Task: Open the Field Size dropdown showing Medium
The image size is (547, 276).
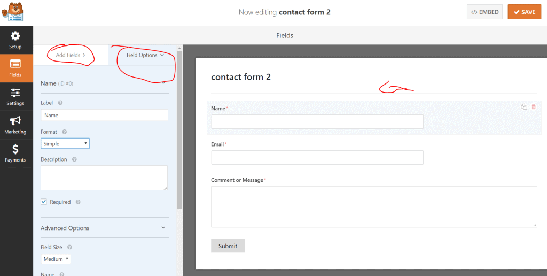Action: pos(56,259)
